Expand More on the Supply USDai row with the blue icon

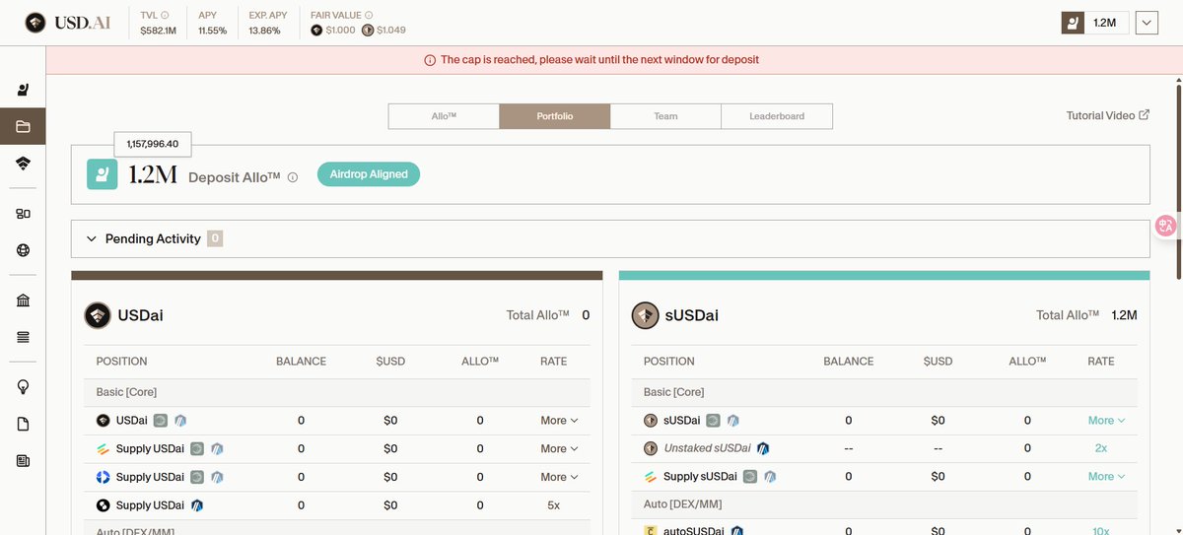click(559, 478)
